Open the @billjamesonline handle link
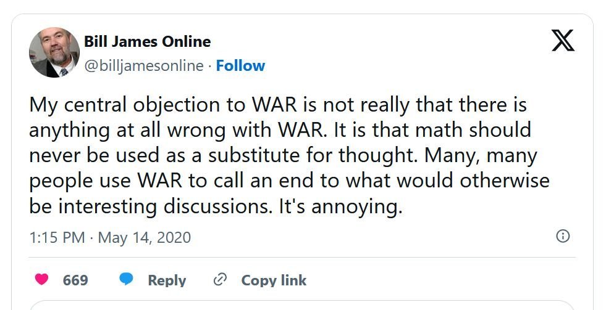The image size is (606, 310). point(143,65)
